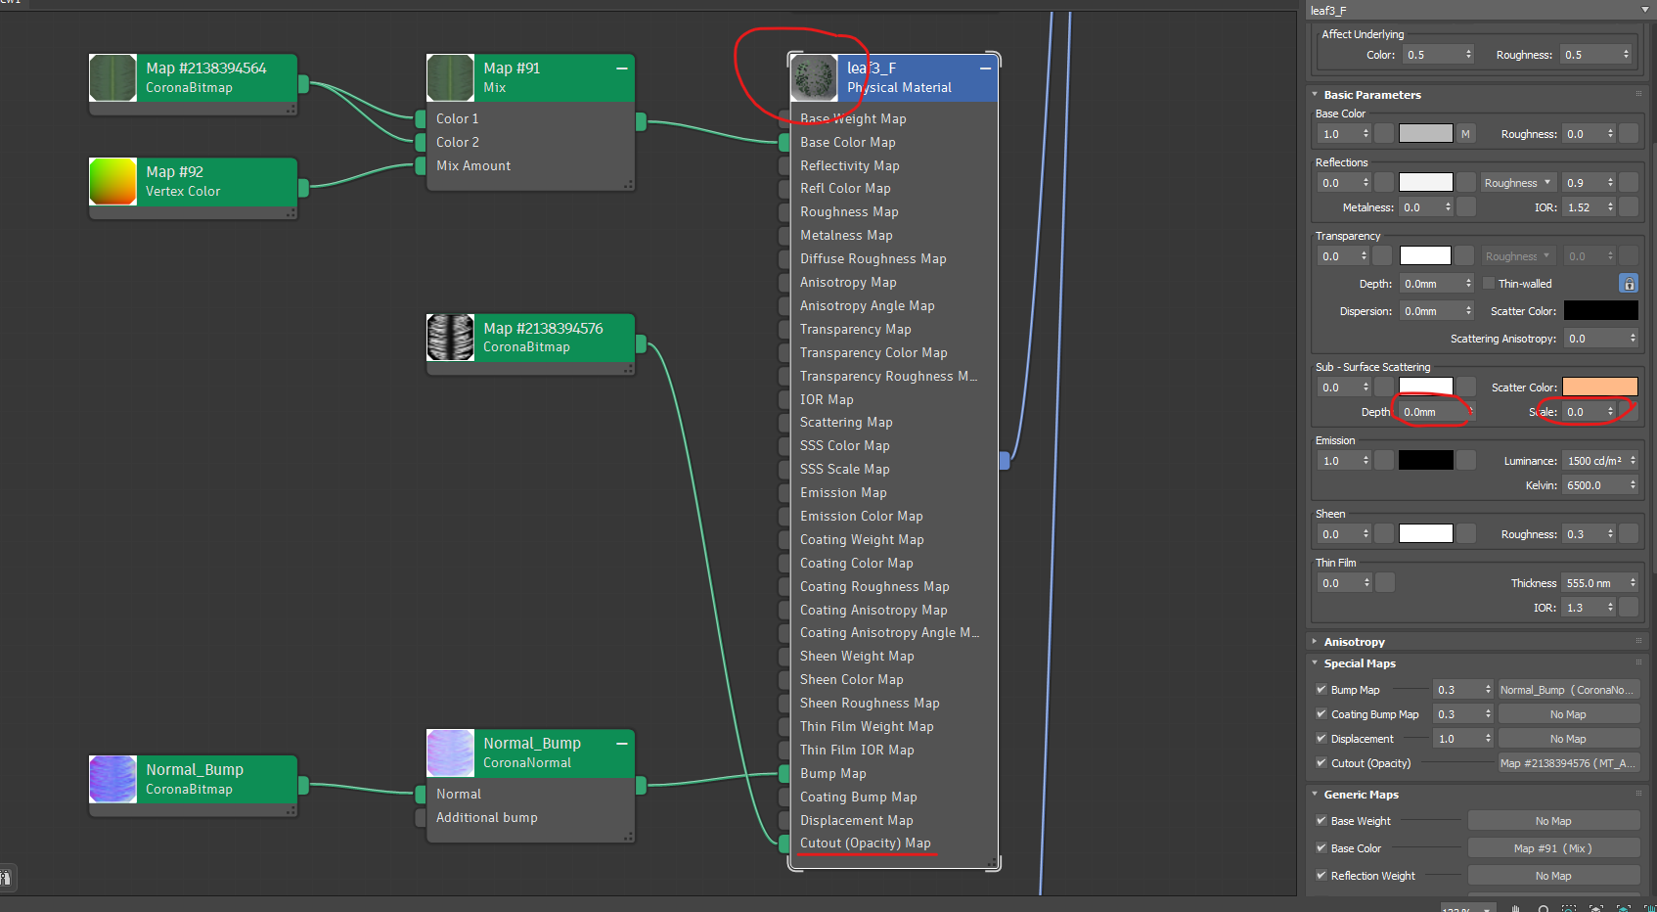This screenshot has width=1657, height=912.
Task: Click the leaf3_F node output socket
Action: [1004, 460]
